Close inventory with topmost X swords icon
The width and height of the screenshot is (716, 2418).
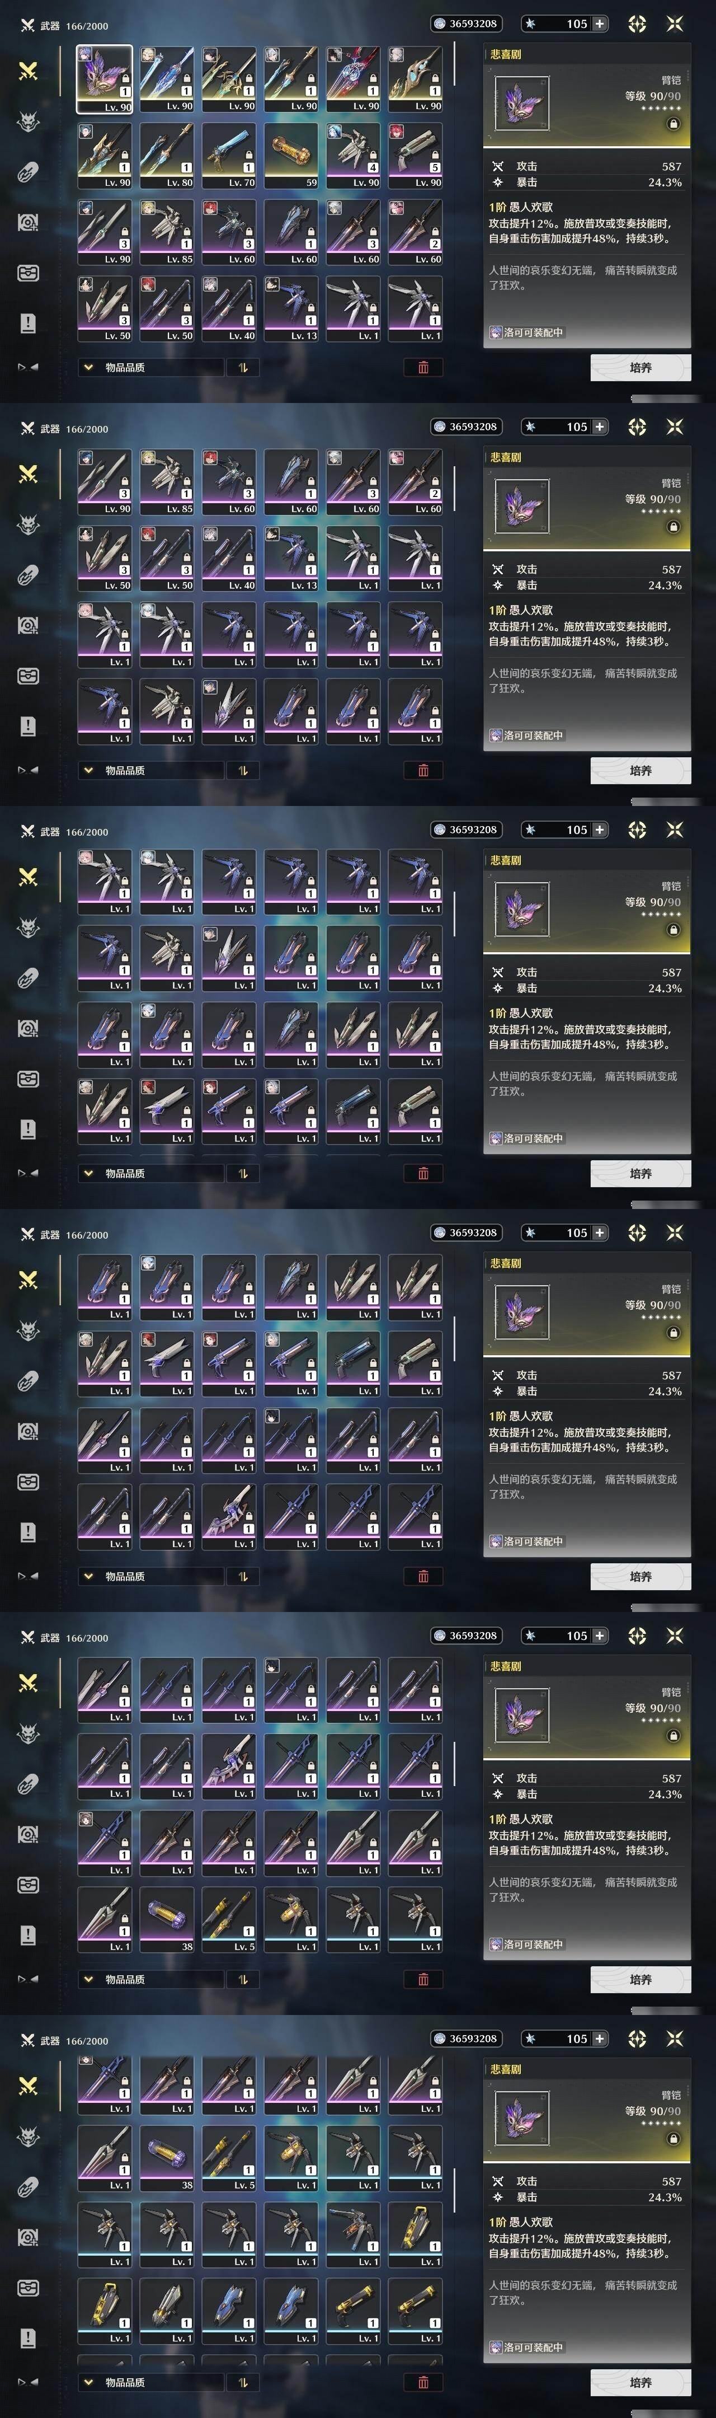coord(675,24)
